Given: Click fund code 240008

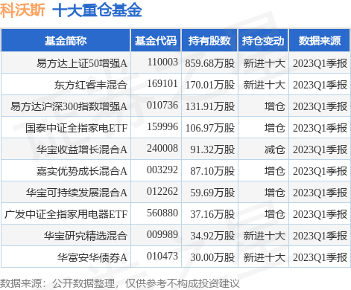Looking at the screenshot, I should [162, 148].
